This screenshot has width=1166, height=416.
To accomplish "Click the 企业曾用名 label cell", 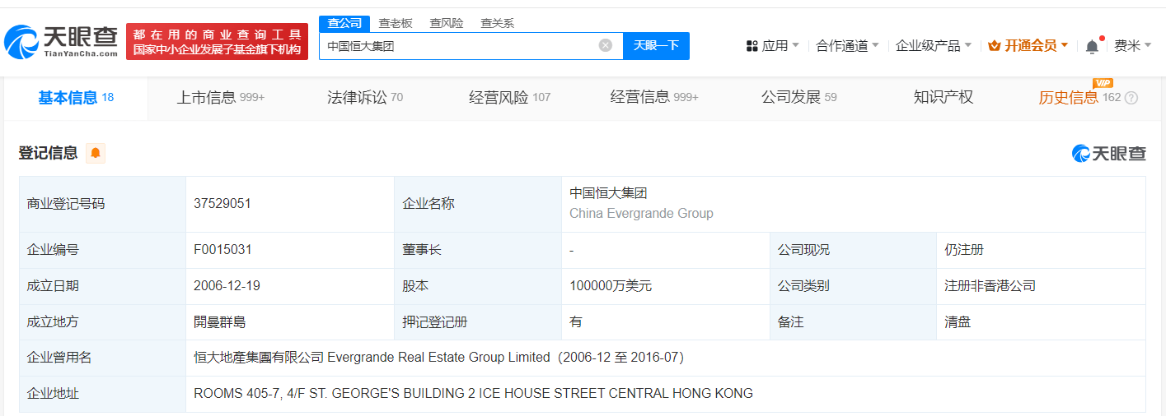I will click(x=102, y=358).
